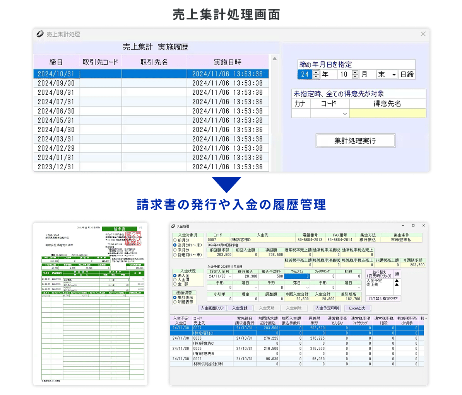Click the 並べ替え(変更時クリック) header
This screenshot has width=462, height=395.
(379, 274)
